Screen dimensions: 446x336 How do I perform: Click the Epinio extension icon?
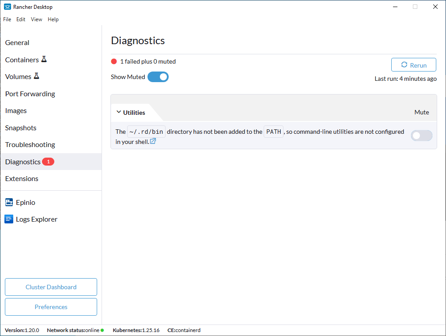[9, 202]
